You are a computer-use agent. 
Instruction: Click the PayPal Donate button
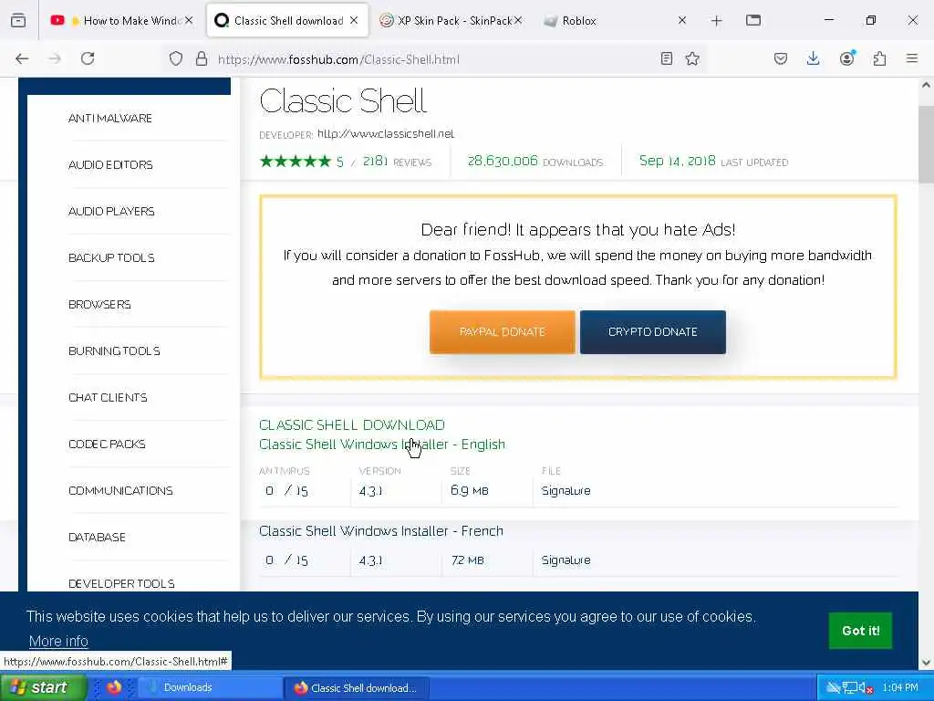tap(503, 331)
